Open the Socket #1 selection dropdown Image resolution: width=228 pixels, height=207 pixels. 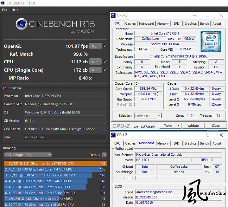[x=148, y=116]
